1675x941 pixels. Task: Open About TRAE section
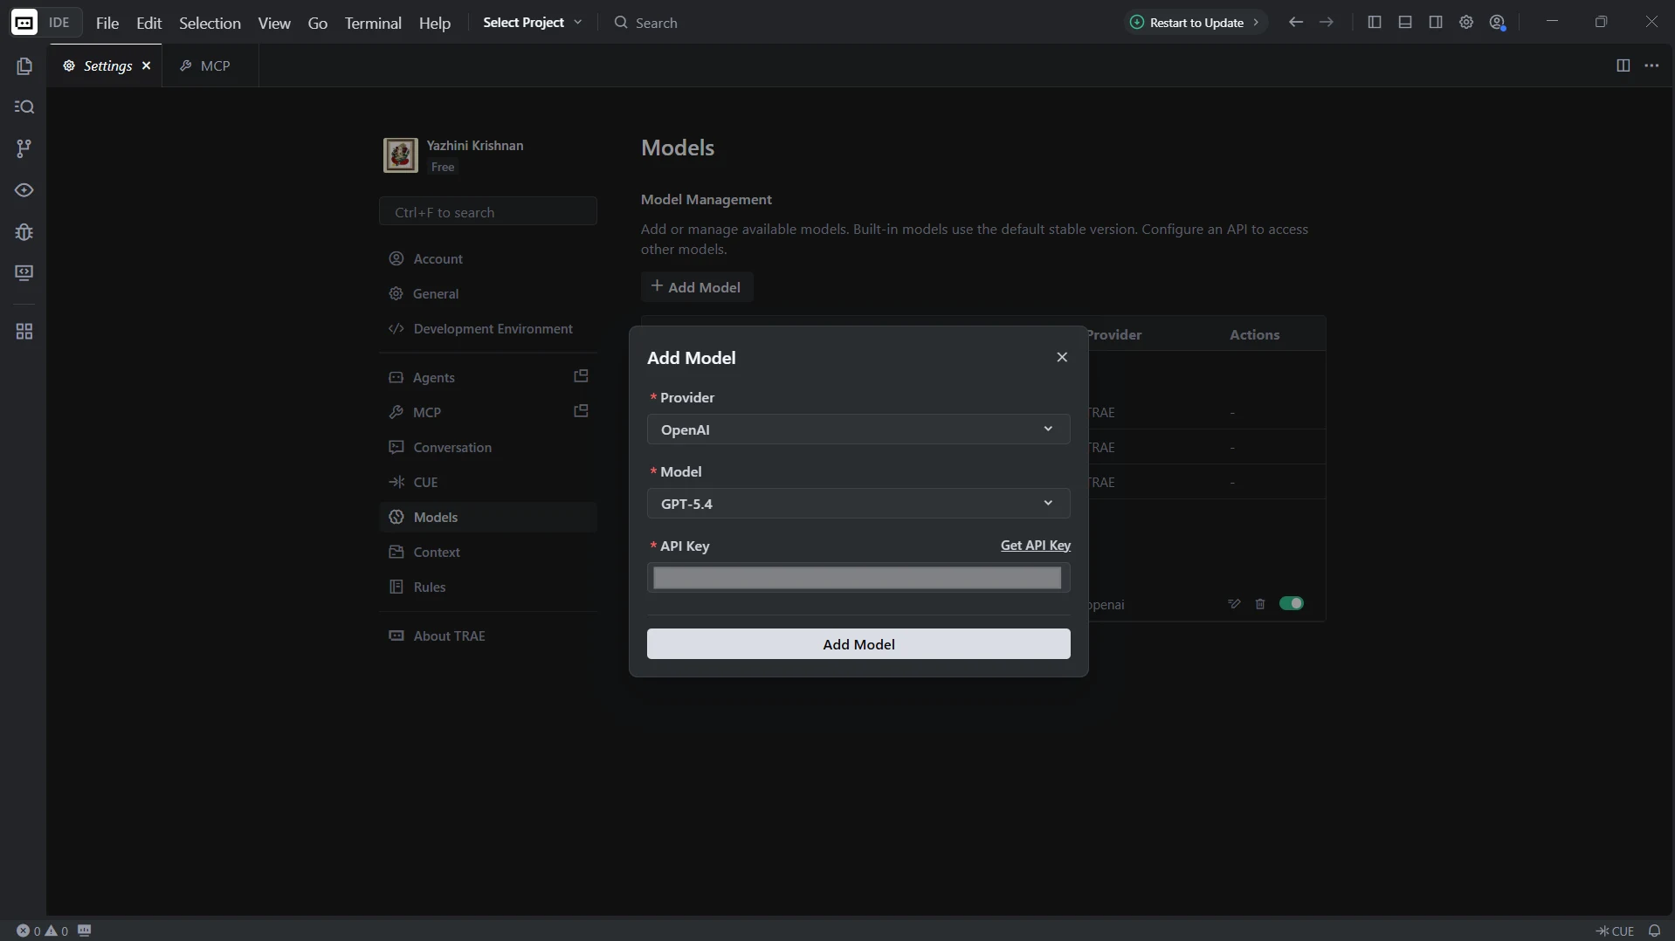(488, 635)
